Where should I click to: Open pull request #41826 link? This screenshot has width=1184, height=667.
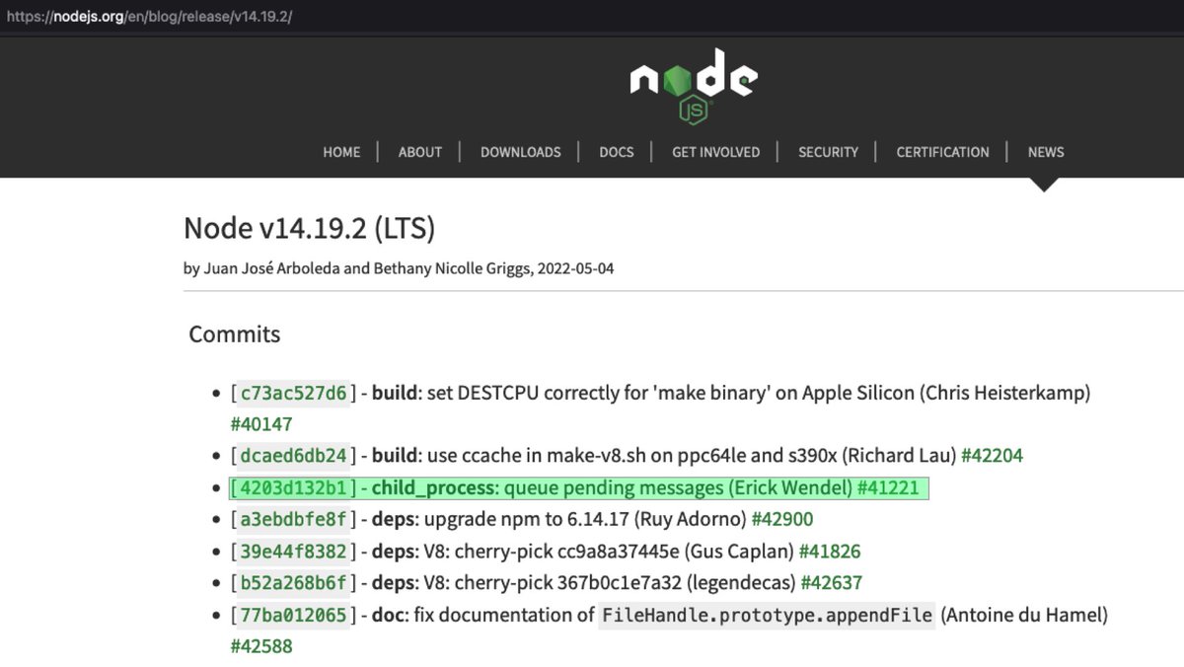(830, 551)
